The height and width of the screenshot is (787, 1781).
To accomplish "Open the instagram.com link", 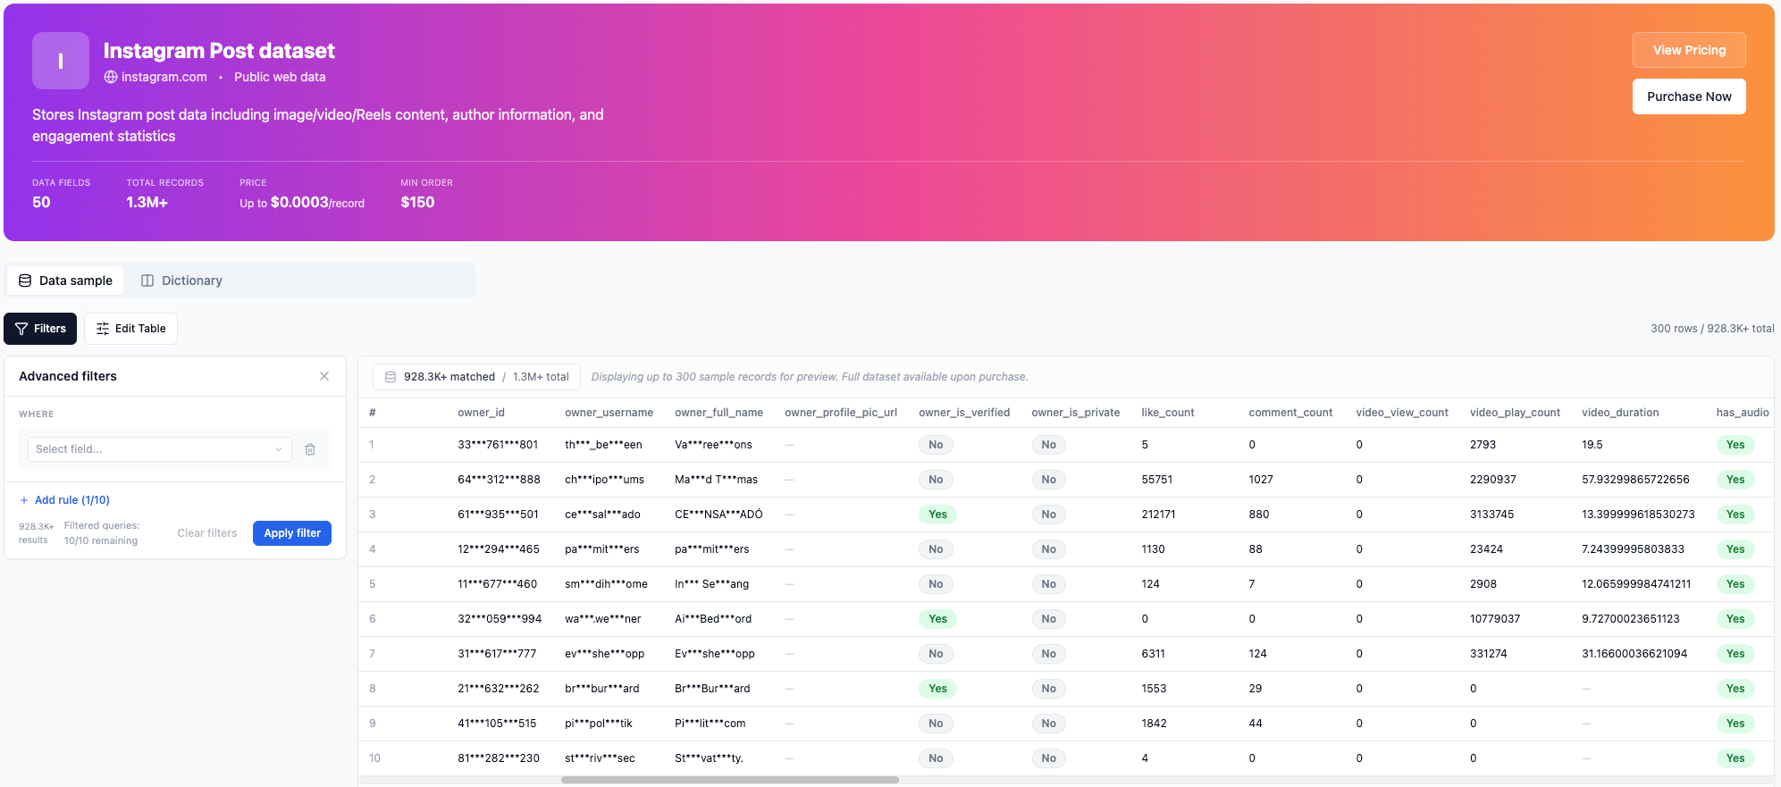I will tap(164, 77).
